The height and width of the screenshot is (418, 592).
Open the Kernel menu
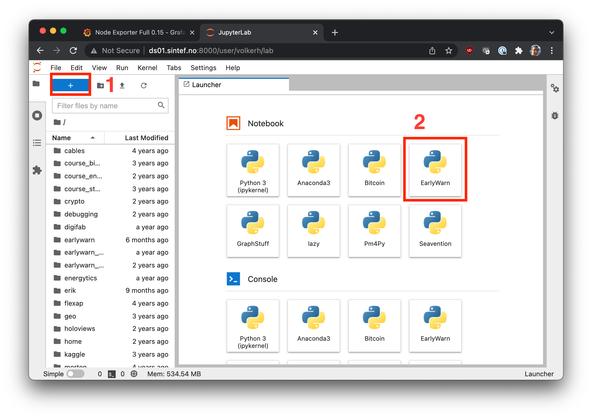[x=147, y=68]
